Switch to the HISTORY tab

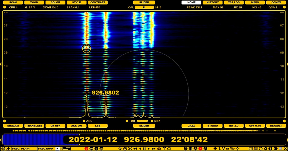coord(213,3)
